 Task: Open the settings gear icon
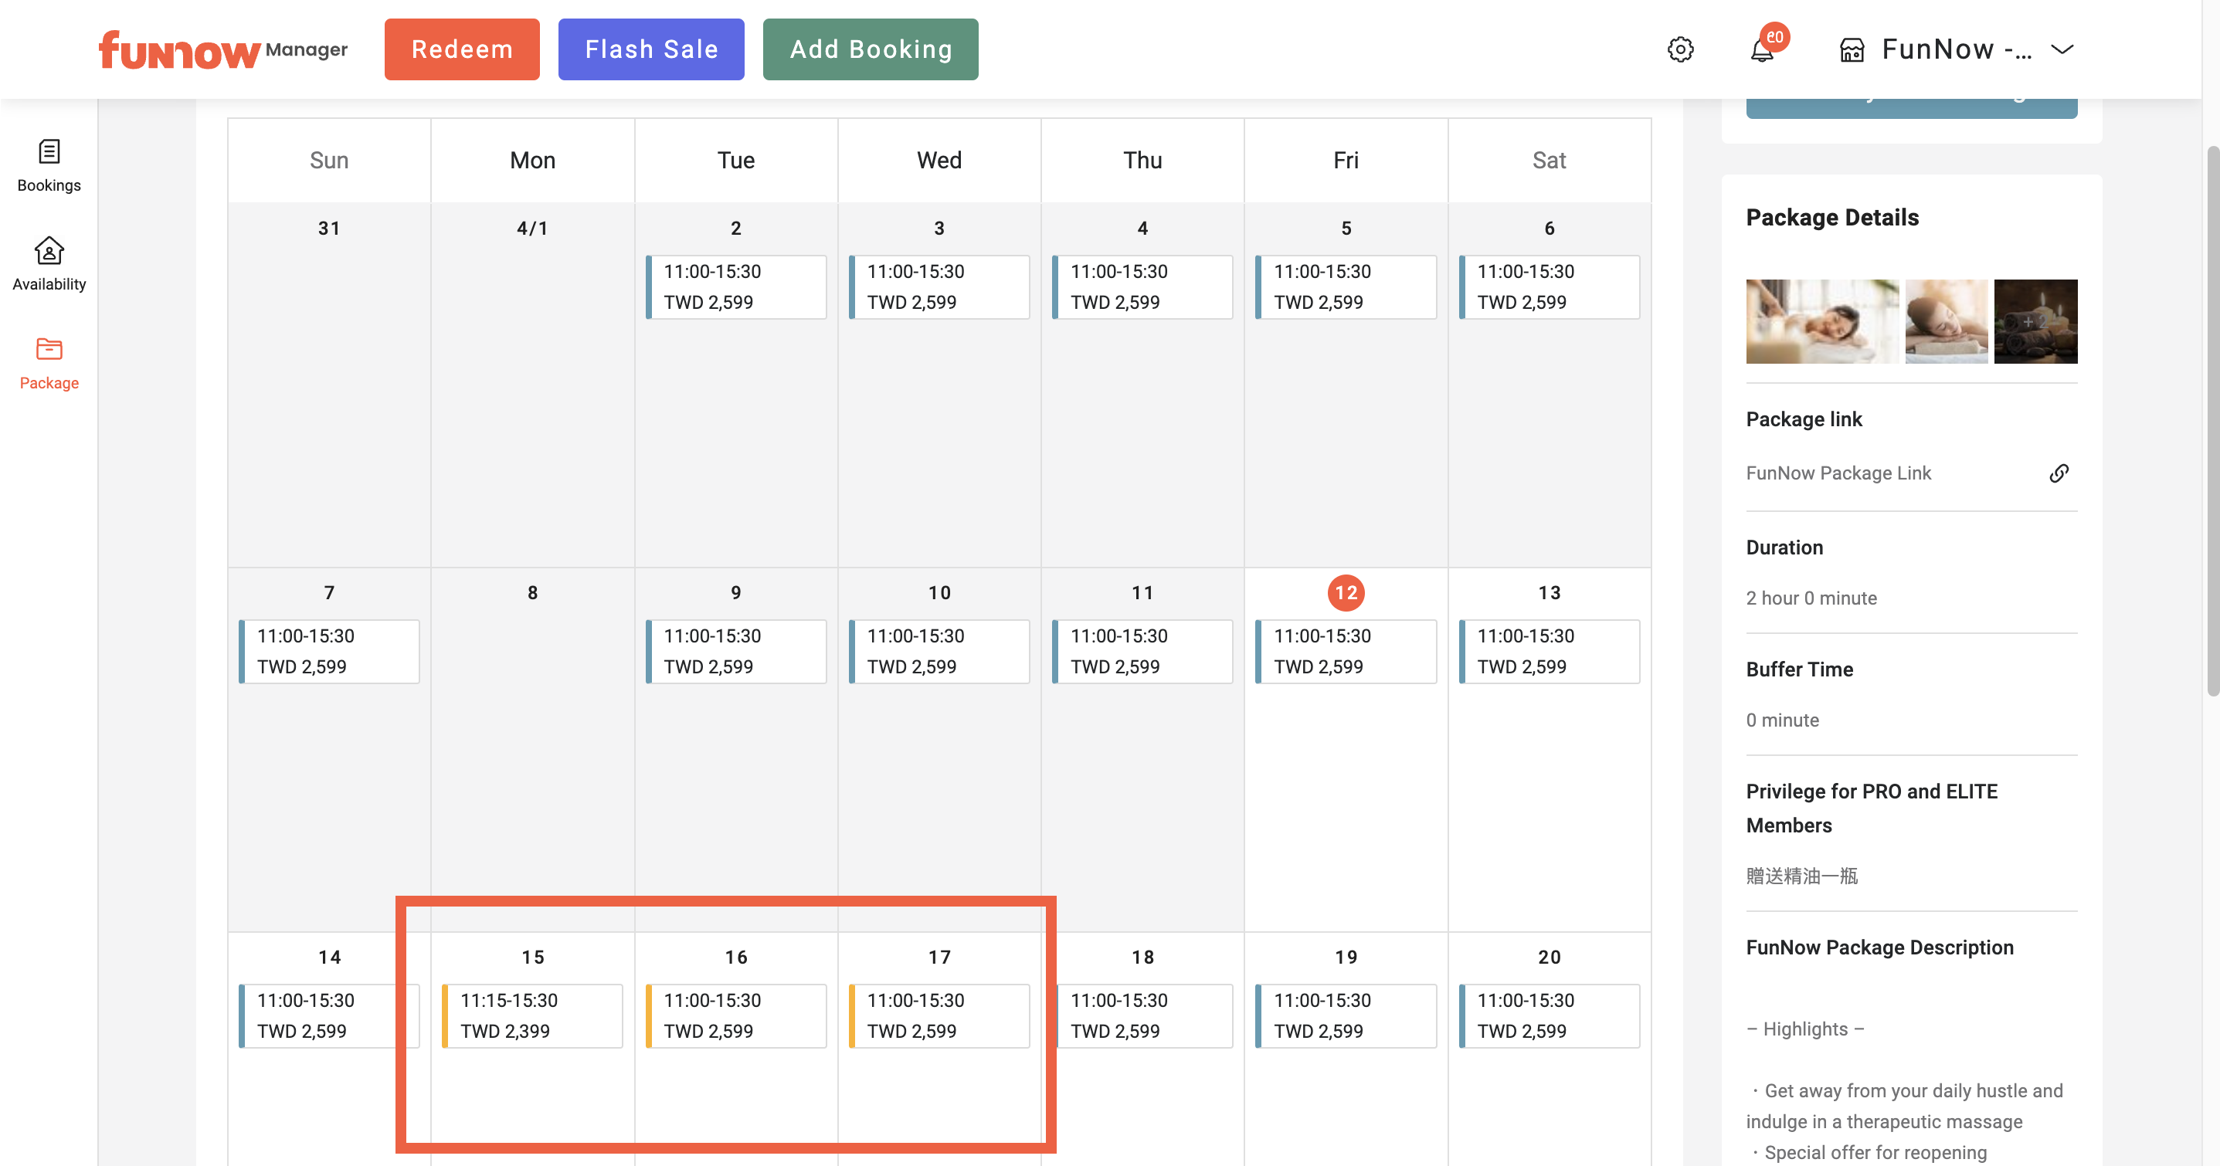click(1679, 49)
